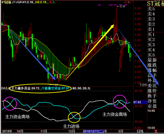Select the 卖4 order row

pos(155,14)
